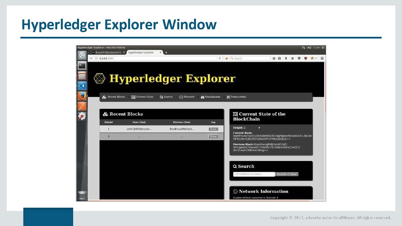Click the 12:40 clock in top panel
Viewport: 402px width, 226px height.
pyautogui.click(x=316, y=48)
